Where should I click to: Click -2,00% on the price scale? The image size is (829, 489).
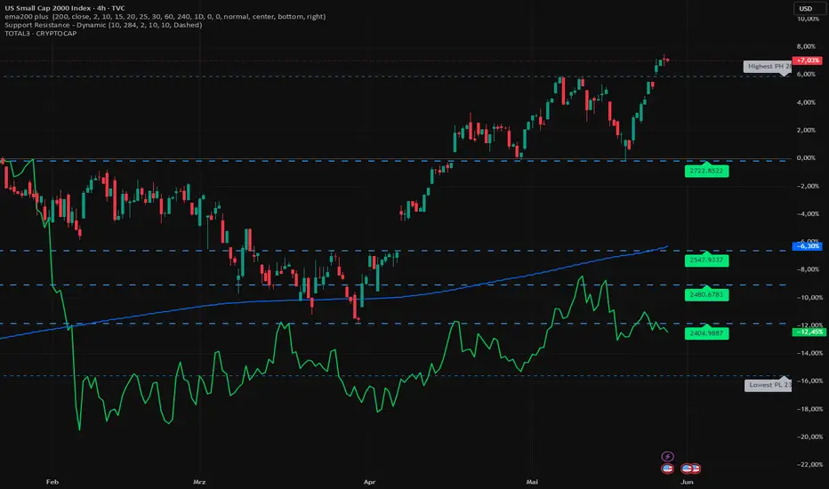pos(808,186)
